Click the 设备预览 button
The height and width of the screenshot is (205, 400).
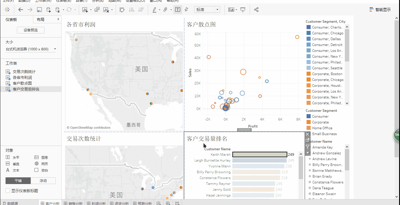(31, 30)
